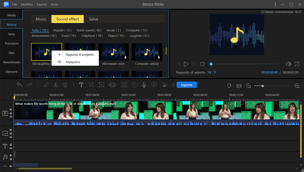This screenshot has height=172, width=304.
Task: Open fullscreen preview with the expand icon
Action: (x=297, y=64)
